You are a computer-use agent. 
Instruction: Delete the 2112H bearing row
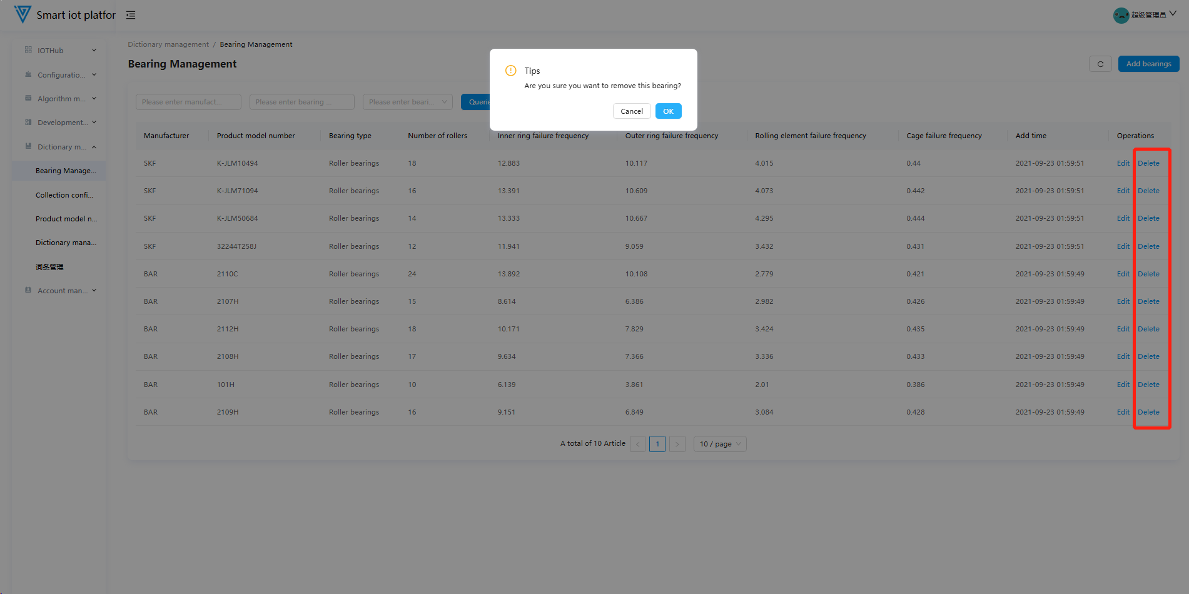tap(1148, 329)
